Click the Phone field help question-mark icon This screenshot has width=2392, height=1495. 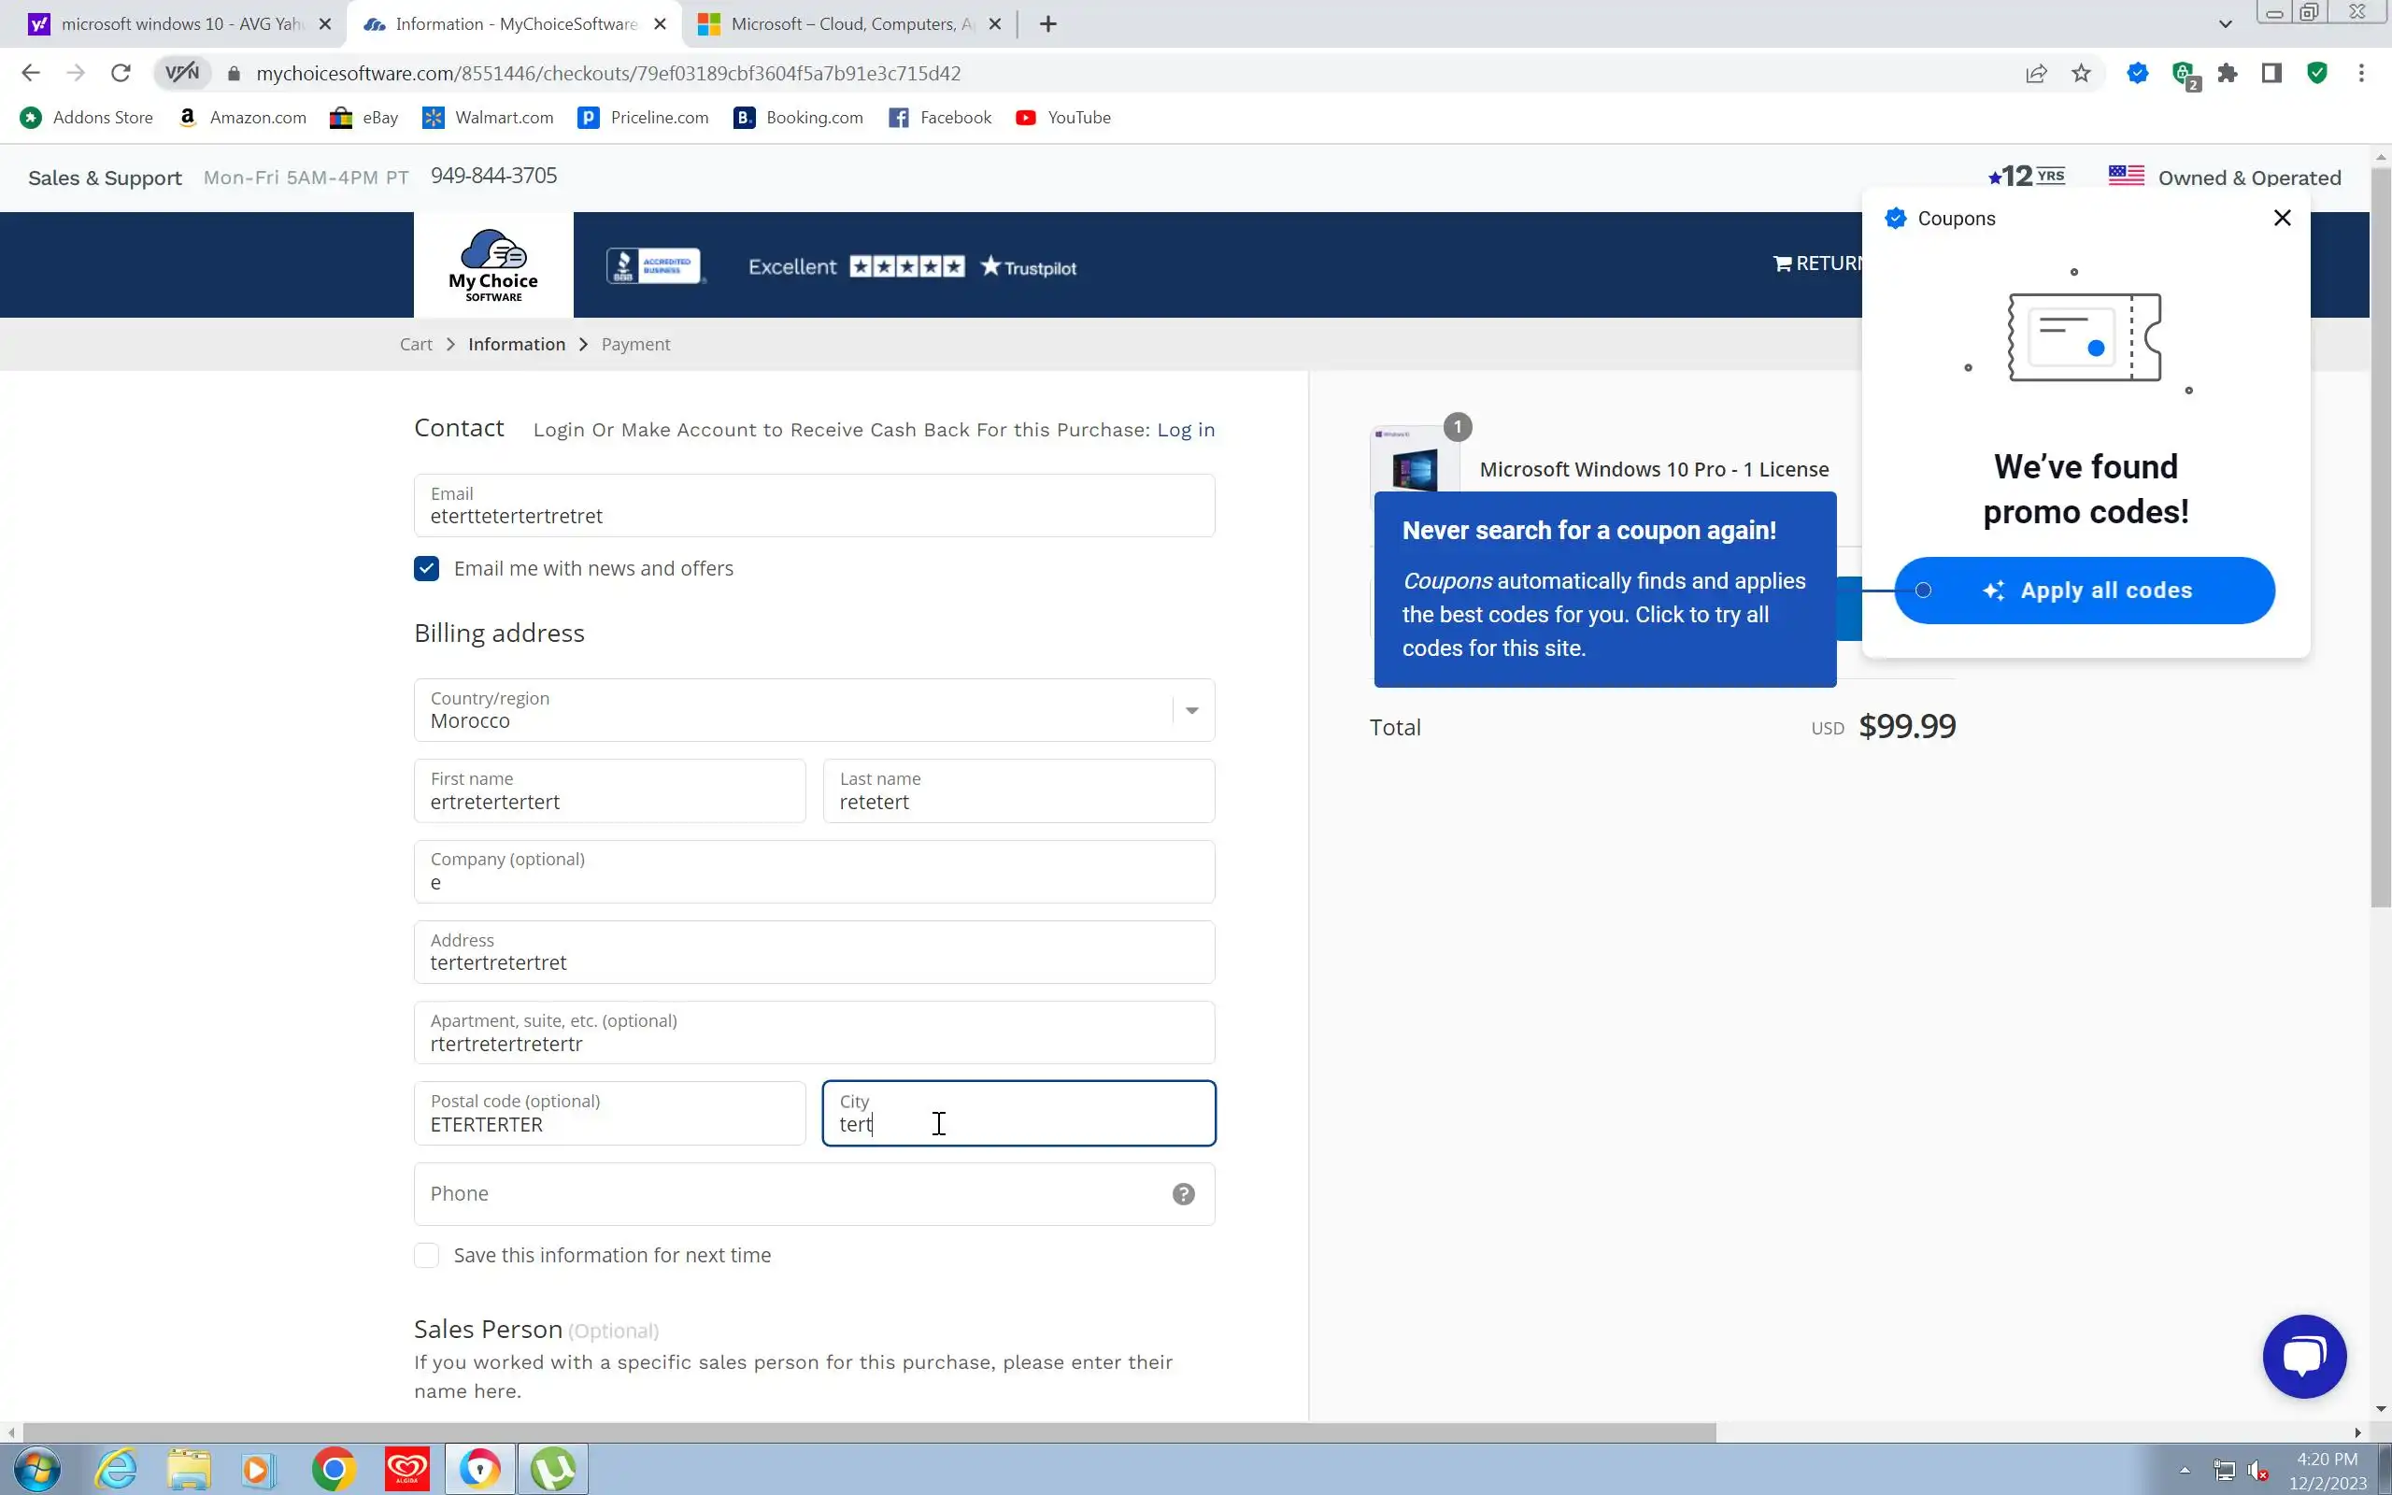coord(1183,1193)
